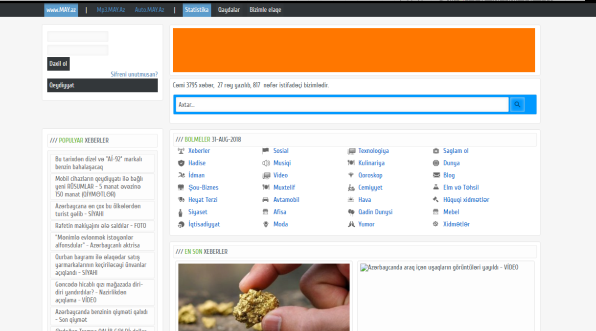Click the Sifreni unutmusan? link
The height and width of the screenshot is (331, 596).
point(134,74)
